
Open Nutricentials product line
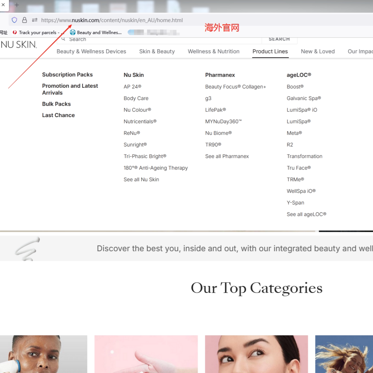140,122
